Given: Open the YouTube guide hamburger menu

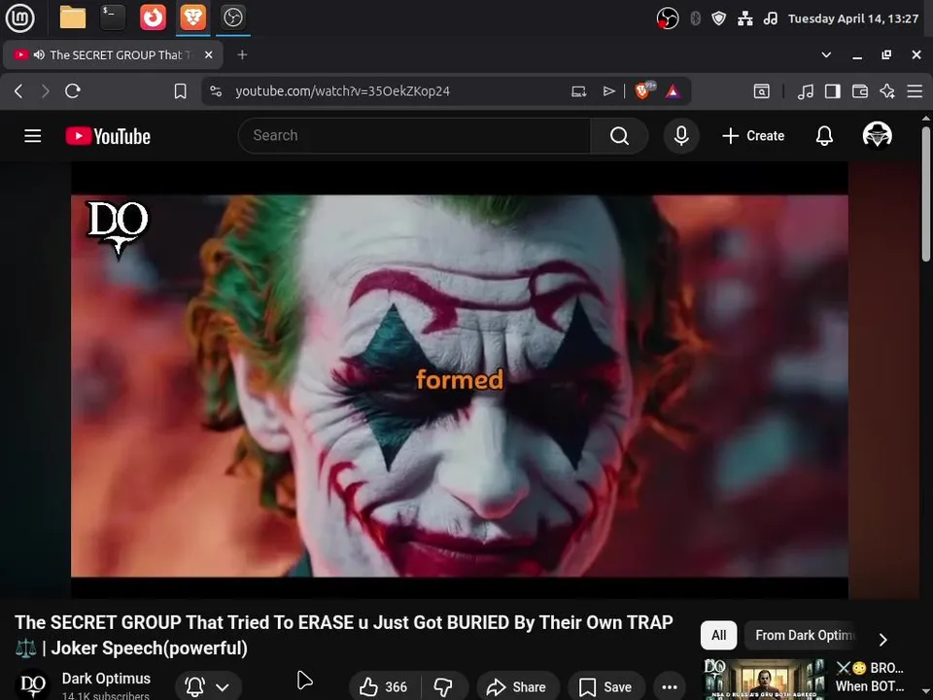Looking at the screenshot, I should [x=33, y=136].
